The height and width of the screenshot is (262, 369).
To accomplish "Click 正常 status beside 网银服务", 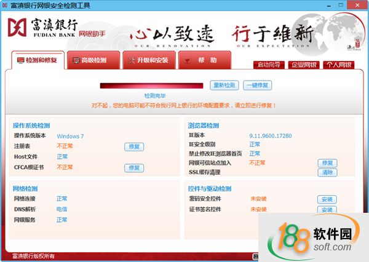I will click(x=62, y=220).
